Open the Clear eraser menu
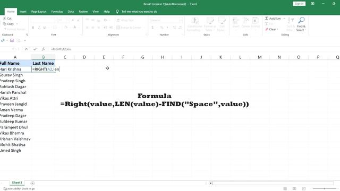Screen dimensions: 340x191 pos(271,29)
